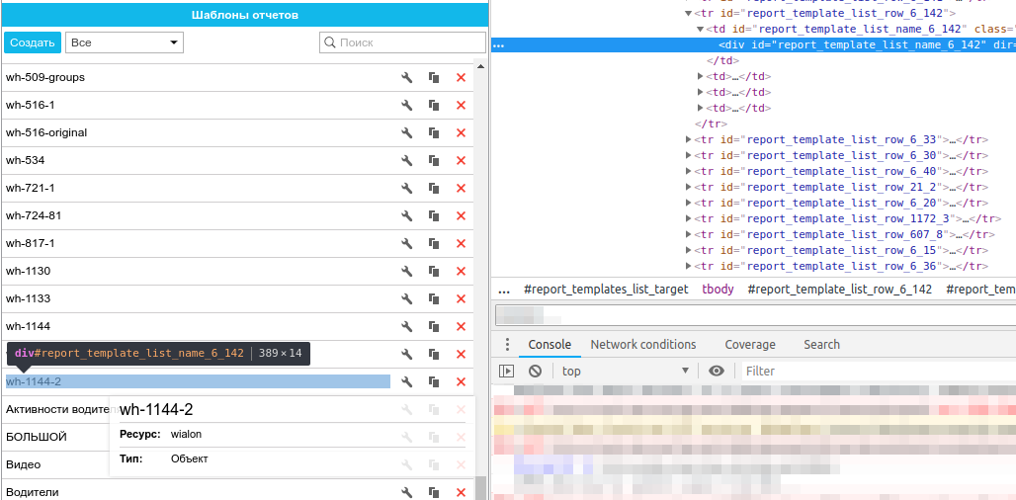
Task: Click the Создать button
Action: pos(33,42)
